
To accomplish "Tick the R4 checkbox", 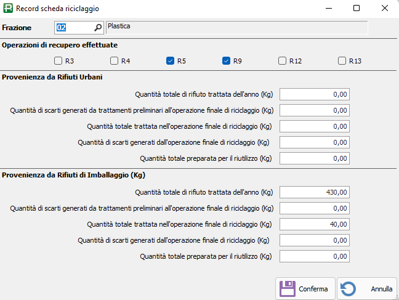I will click(114, 61).
